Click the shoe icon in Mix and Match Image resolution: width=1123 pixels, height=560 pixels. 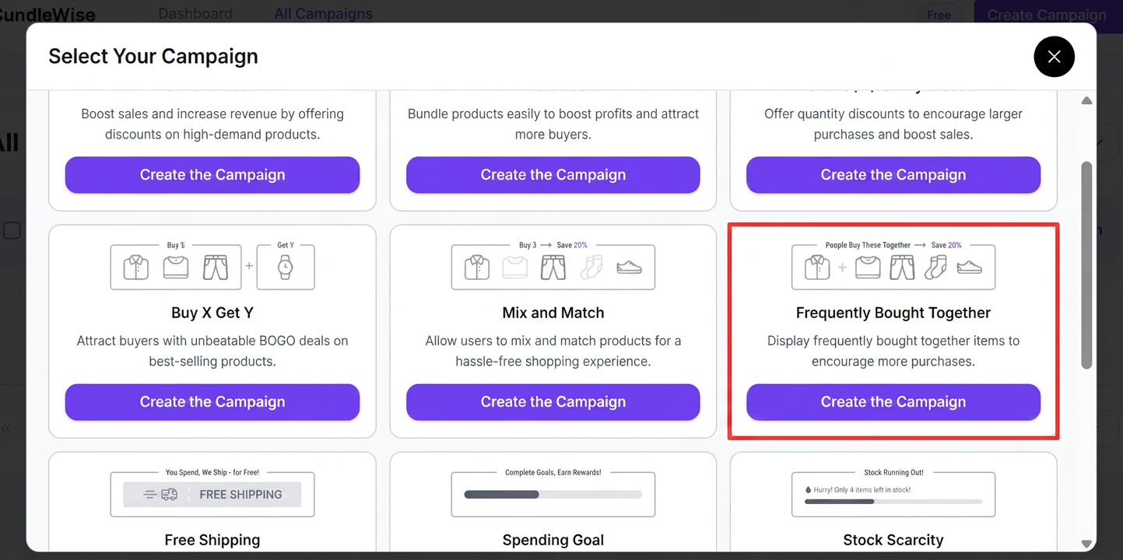point(629,268)
